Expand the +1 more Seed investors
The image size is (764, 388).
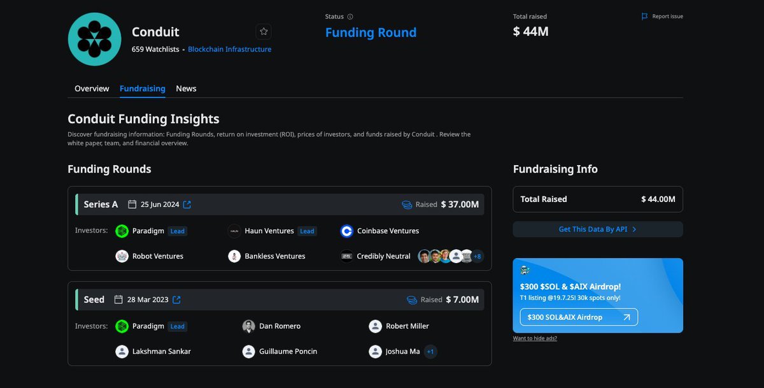click(430, 351)
